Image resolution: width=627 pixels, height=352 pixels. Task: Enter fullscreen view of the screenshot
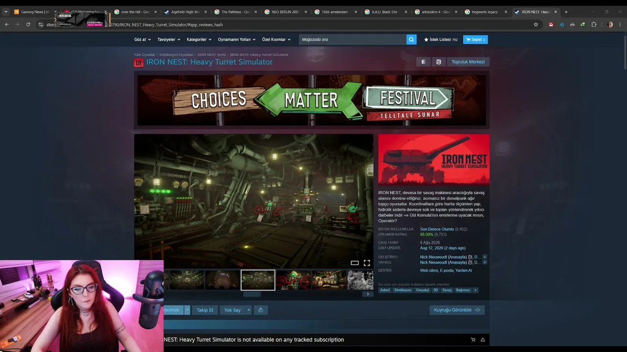point(366,263)
